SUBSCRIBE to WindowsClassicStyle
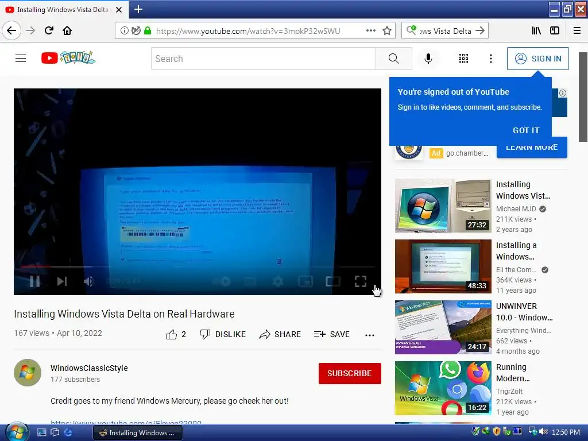The height and width of the screenshot is (441, 588). point(350,373)
